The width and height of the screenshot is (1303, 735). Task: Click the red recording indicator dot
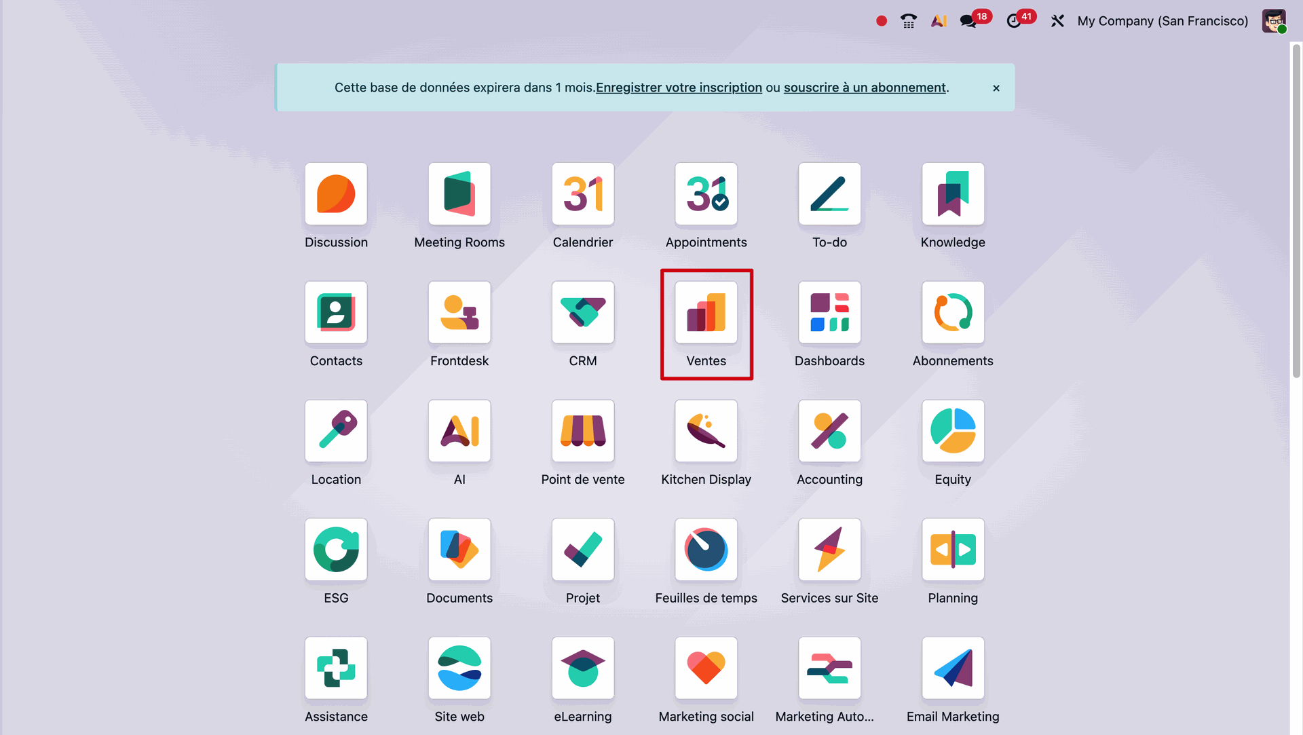click(x=882, y=21)
